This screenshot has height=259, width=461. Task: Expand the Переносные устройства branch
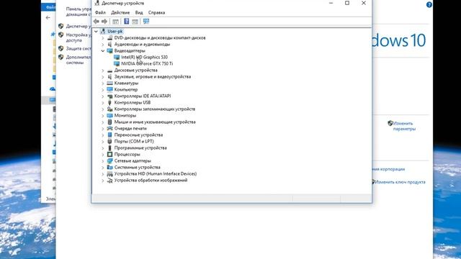pos(103,135)
